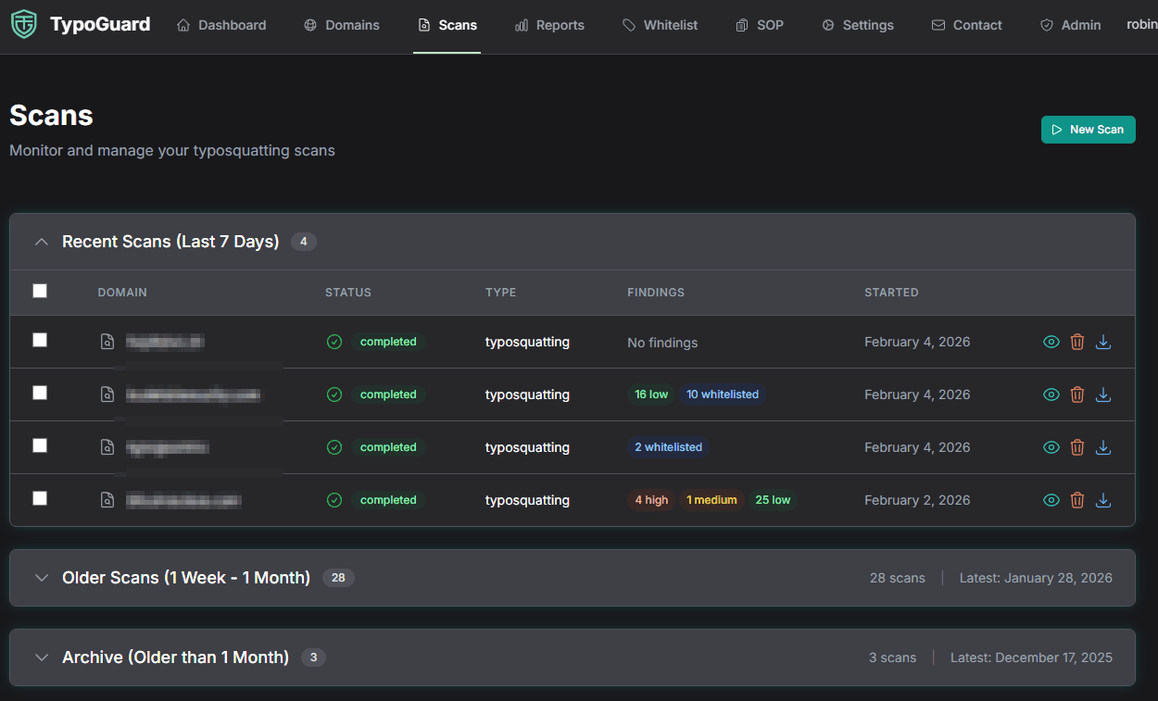
Task: Click the TypoGuard shield logo
Action: (24, 25)
